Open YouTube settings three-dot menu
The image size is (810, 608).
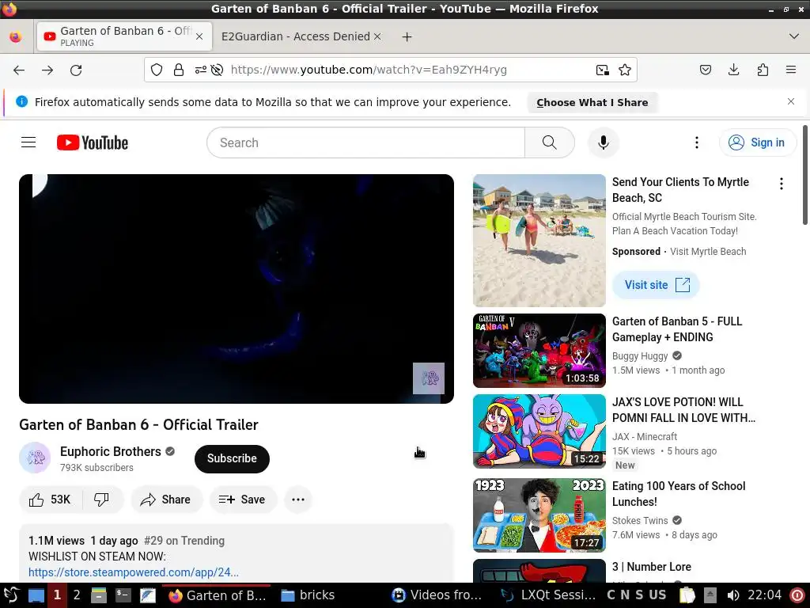696,142
